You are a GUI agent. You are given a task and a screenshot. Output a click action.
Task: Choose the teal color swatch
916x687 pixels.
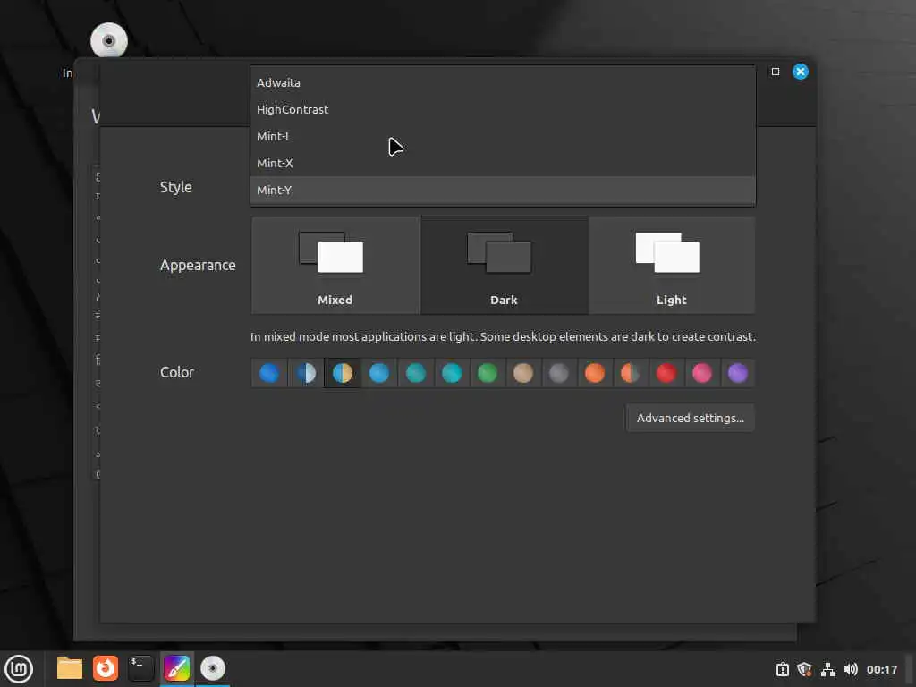(415, 373)
